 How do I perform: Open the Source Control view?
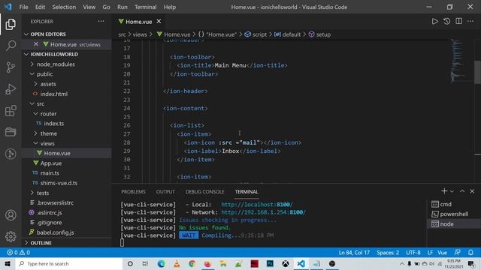11,67
